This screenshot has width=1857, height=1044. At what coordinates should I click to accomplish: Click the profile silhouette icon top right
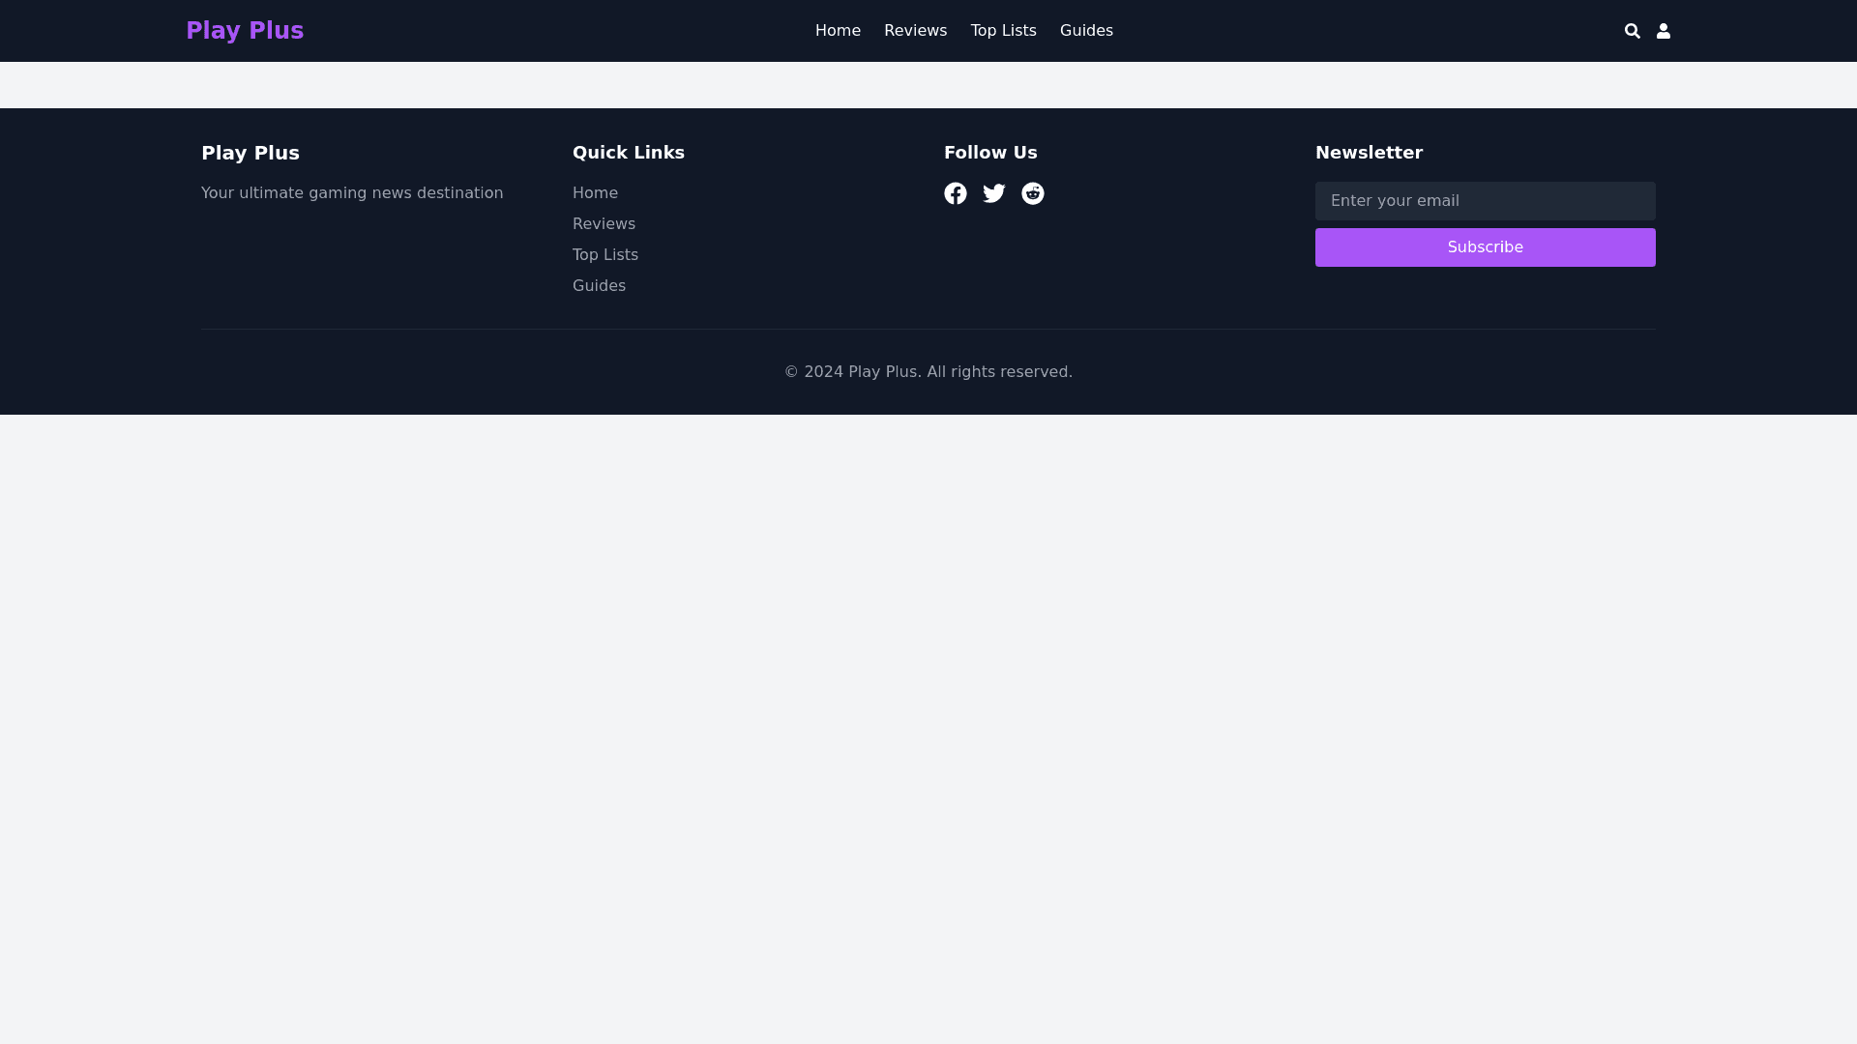coord(1664,31)
